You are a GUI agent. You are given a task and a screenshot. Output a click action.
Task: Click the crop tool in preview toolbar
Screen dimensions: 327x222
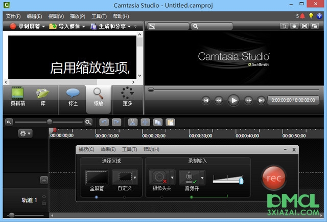284,26
